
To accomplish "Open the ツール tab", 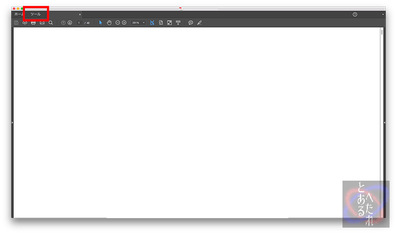I will 35,14.
